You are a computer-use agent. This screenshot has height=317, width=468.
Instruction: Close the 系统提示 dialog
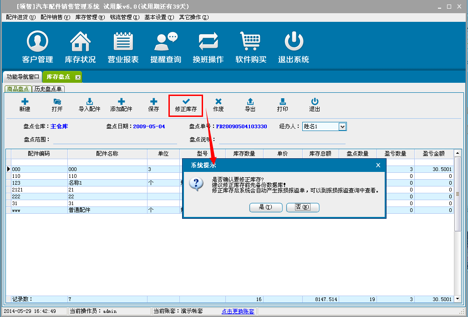pyautogui.click(x=378, y=165)
